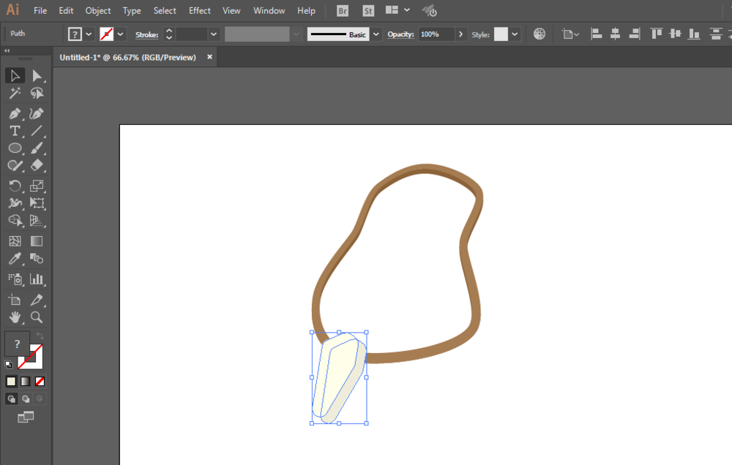Click the Stroke panel link
The width and height of the screenshot is (732, 465).
(x=146, y=34)
